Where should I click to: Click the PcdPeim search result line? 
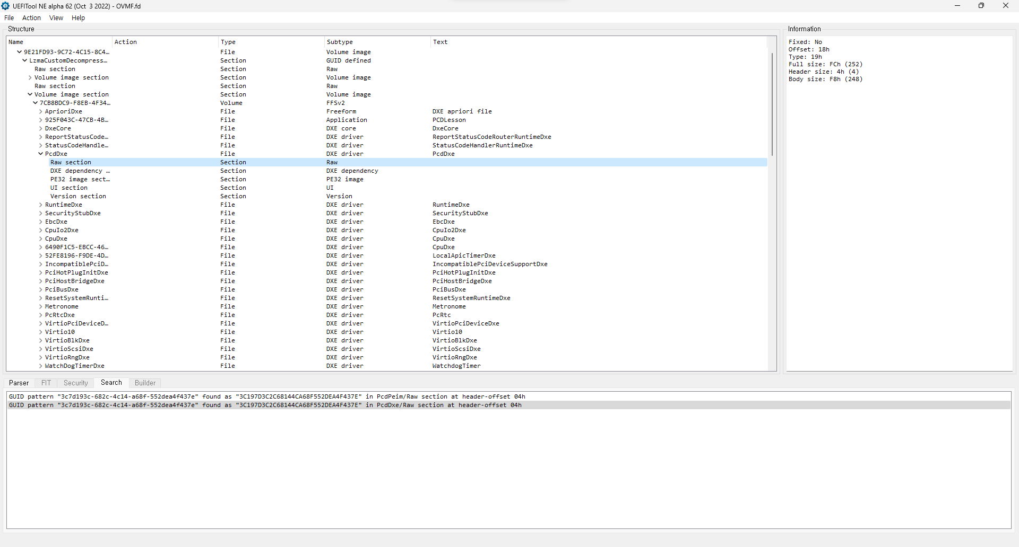(267, 396)
